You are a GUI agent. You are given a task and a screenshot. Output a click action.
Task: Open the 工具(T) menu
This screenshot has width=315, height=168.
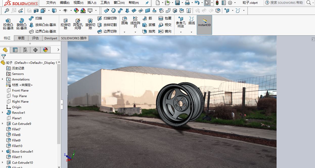click(x=105, y=3)
